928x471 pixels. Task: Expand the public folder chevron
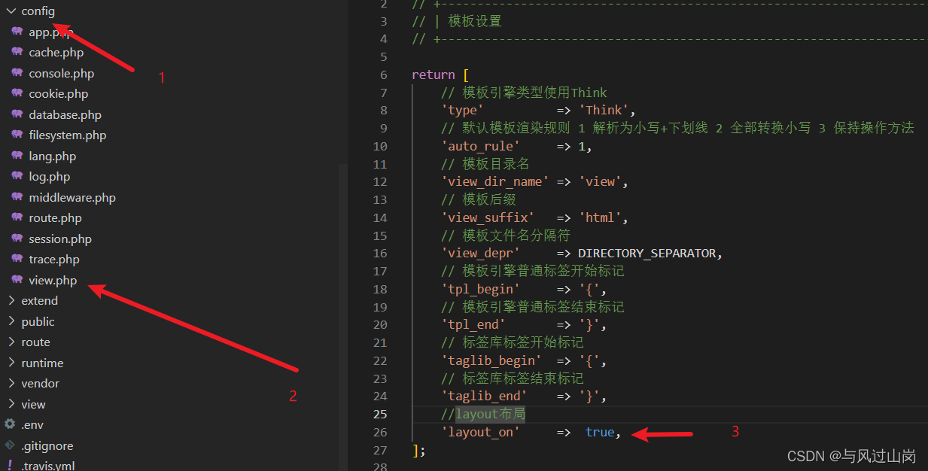click(x=11, y=321)
